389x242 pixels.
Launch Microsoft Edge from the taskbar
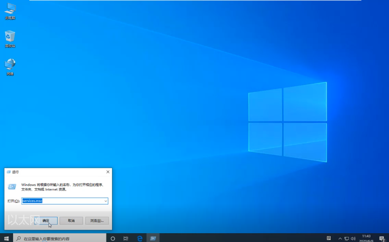140,238
